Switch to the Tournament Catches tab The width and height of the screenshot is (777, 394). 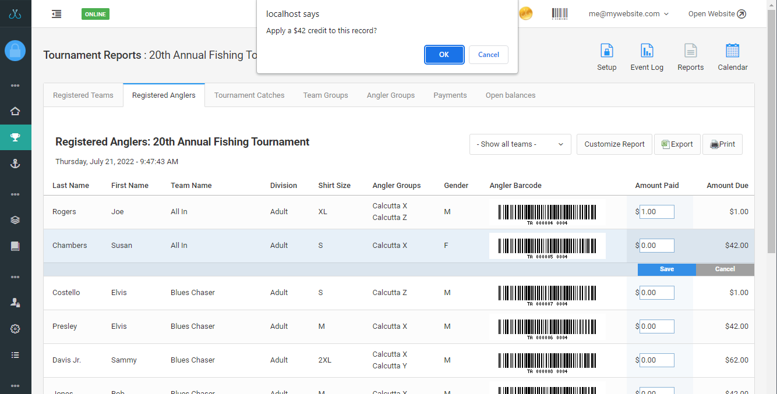pyautogui.click(x=249, y=95)
